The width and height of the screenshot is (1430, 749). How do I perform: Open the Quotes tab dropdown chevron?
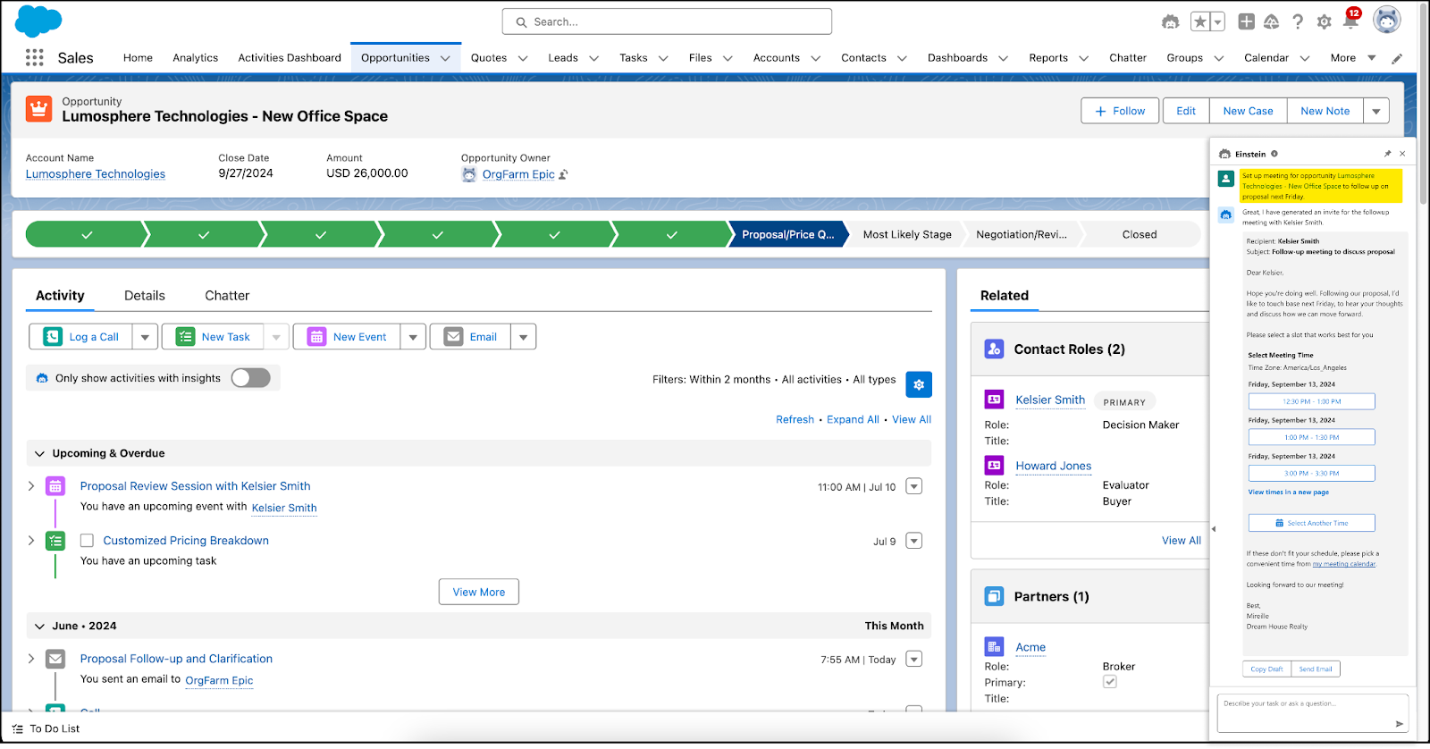523,58
